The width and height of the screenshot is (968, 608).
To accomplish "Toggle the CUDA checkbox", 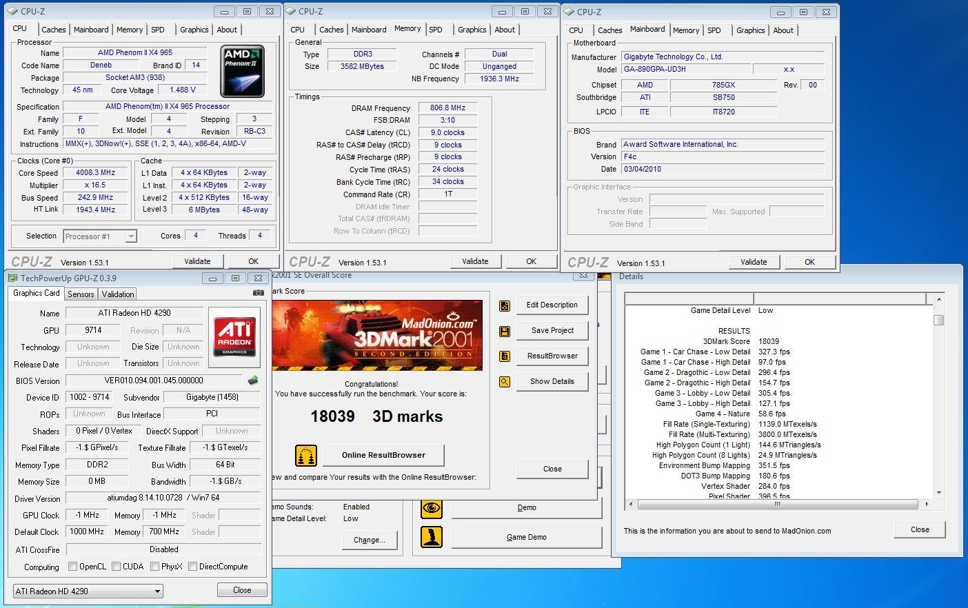I will tap(116, 567).
